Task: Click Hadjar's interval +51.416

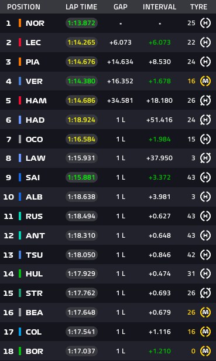Action: tap(160, 120)
